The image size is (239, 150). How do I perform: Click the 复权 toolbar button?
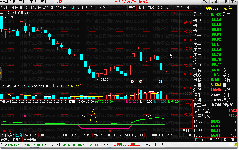132,8
